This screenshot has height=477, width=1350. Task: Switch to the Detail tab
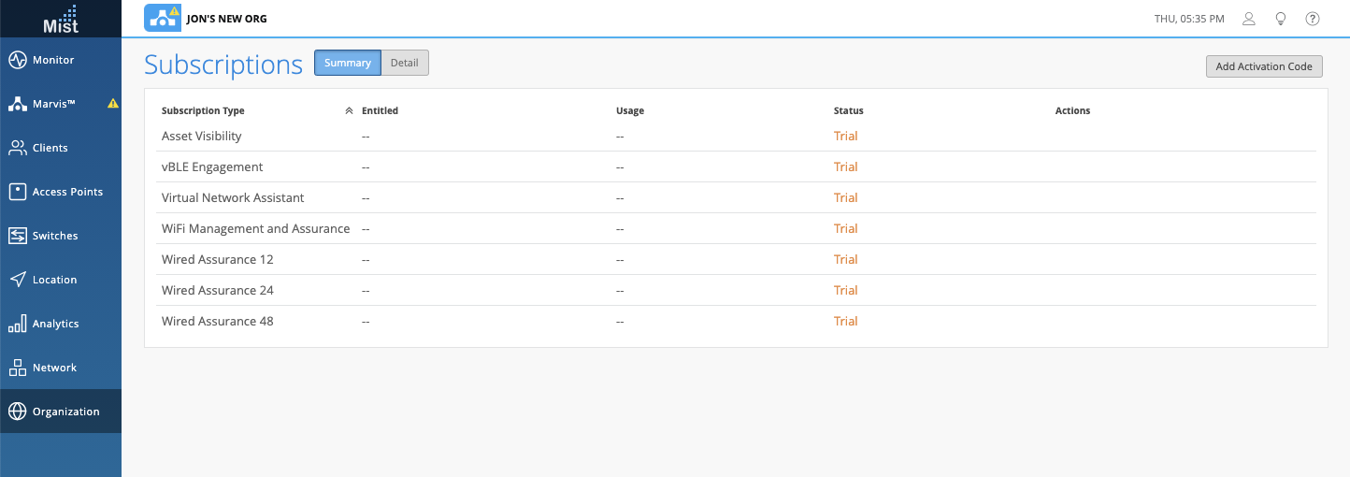coord(405,63)
